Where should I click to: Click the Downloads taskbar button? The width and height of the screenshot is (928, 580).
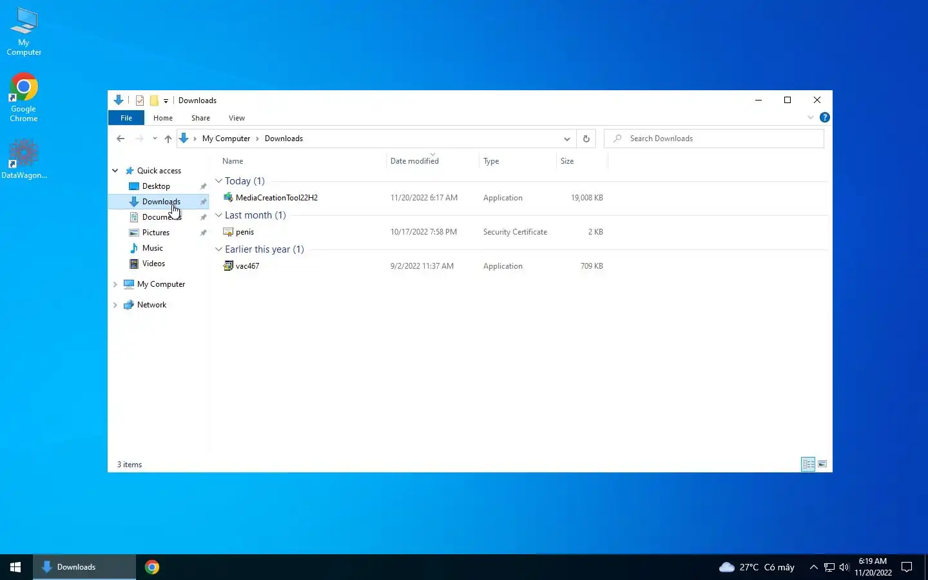click(x=84, y=567)
